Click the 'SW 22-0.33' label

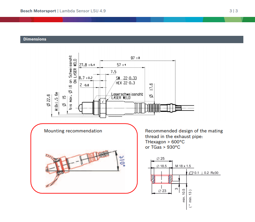point(126,78)
